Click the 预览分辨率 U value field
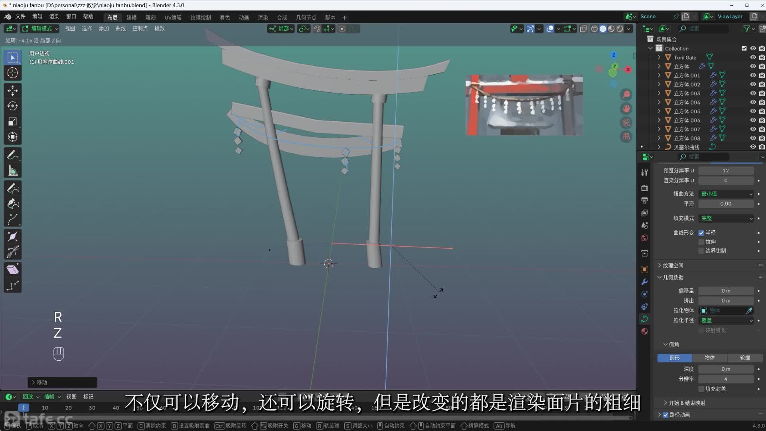 (725, 170)
